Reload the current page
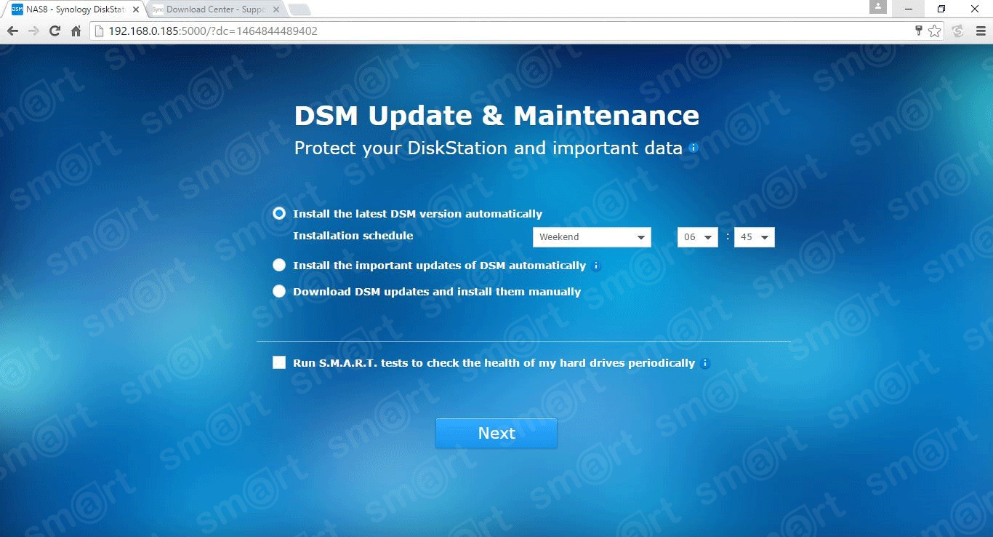Screen dimensions: 993x537 click(55, 31)
